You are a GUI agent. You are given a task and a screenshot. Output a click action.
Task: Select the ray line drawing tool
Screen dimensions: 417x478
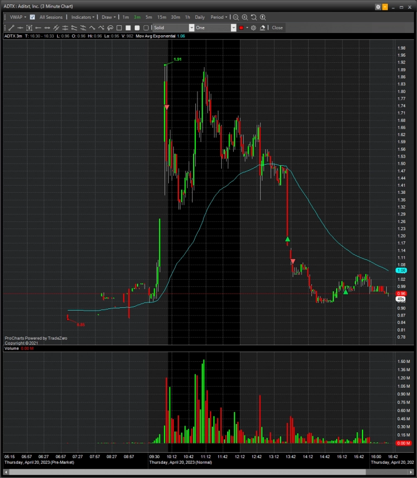click(x=38, y=28)
